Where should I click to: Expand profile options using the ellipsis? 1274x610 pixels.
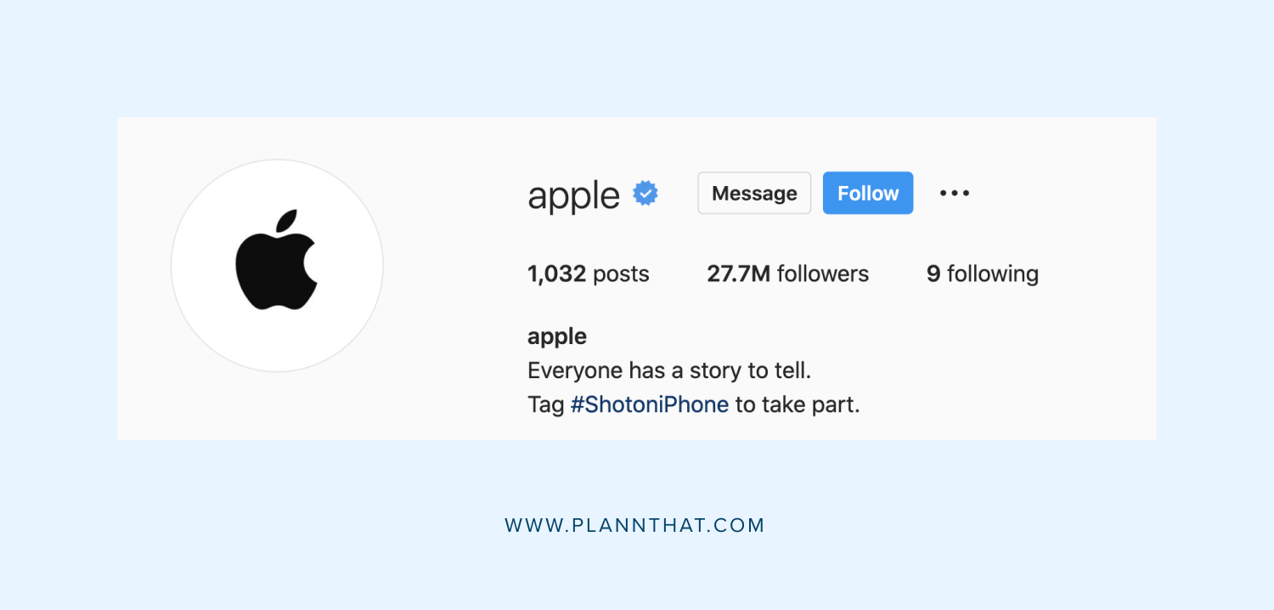click(x=954, y=193)
